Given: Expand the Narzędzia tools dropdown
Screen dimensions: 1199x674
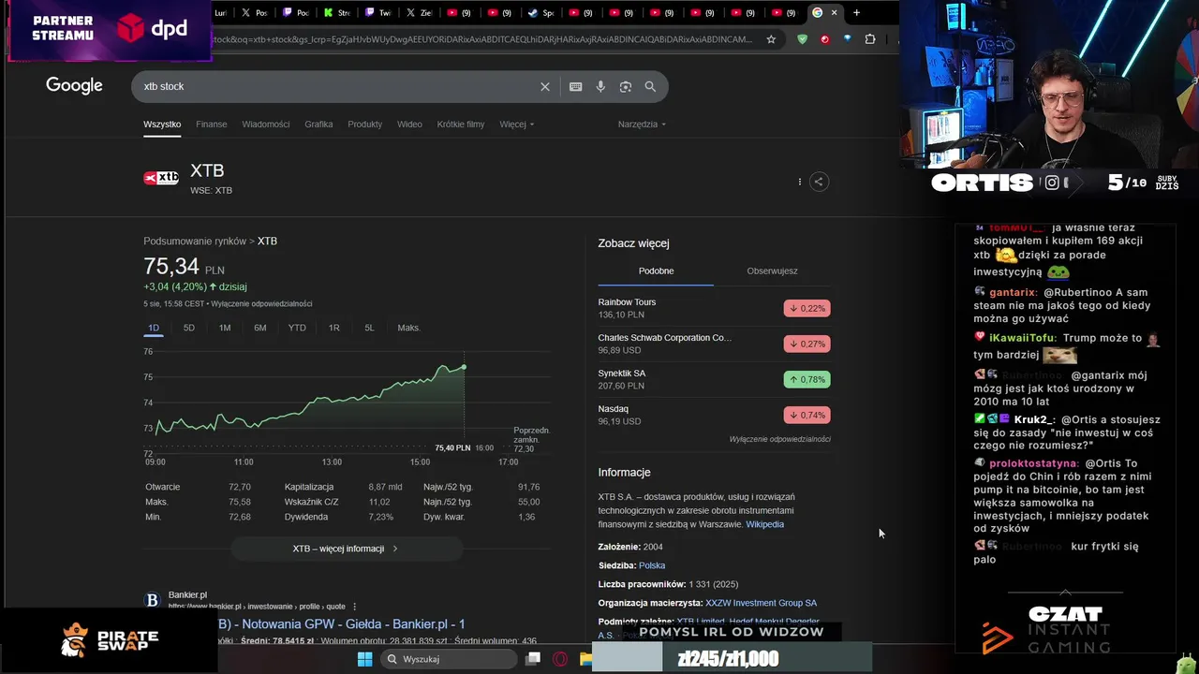Looking at the screenshot, I should (x=642, y=124).
